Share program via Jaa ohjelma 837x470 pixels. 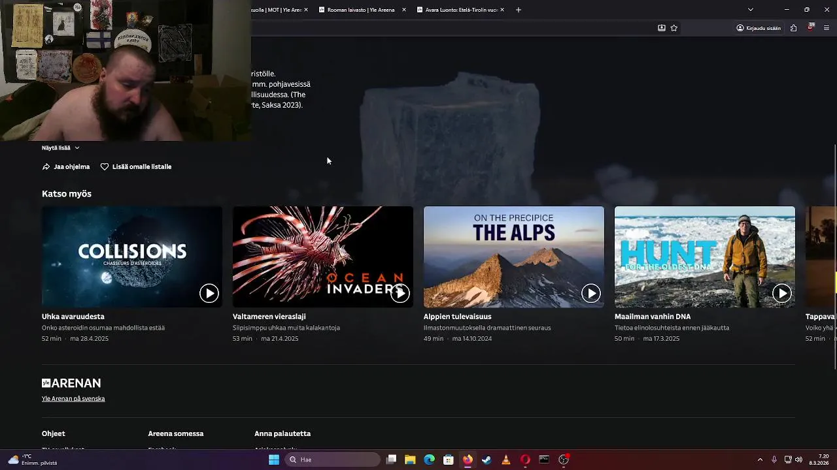tap(65, 166)
